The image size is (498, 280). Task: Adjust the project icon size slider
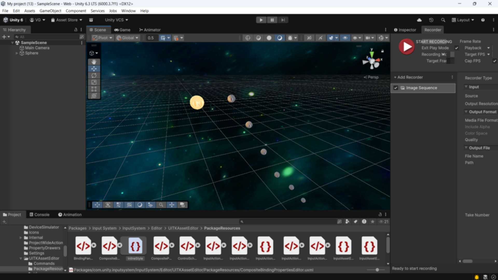click(x=377, y=270)
